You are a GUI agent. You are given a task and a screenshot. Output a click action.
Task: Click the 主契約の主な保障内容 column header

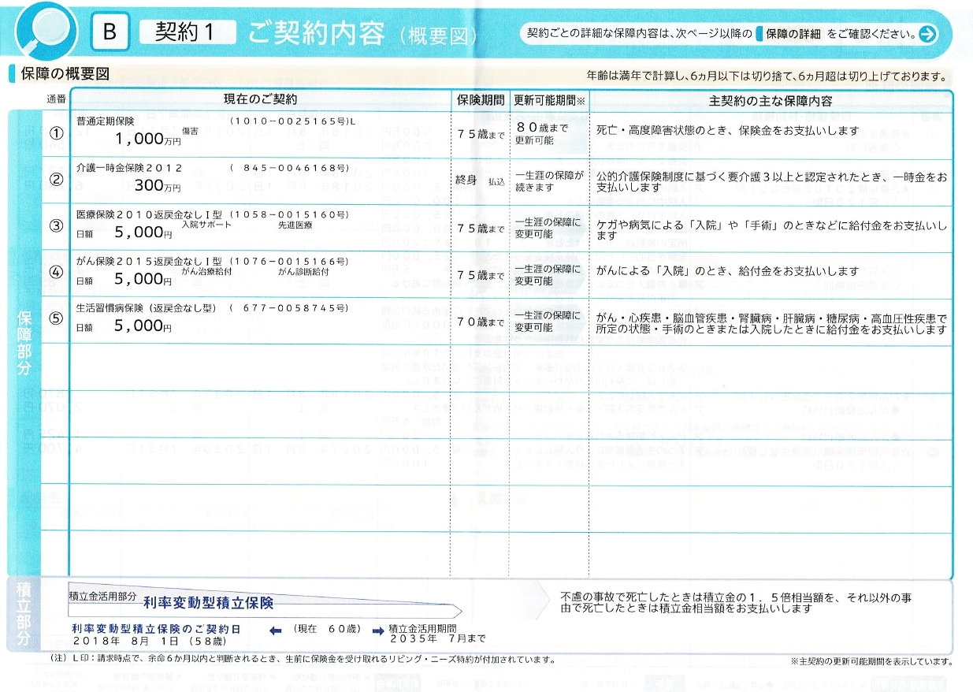(770, 101)
